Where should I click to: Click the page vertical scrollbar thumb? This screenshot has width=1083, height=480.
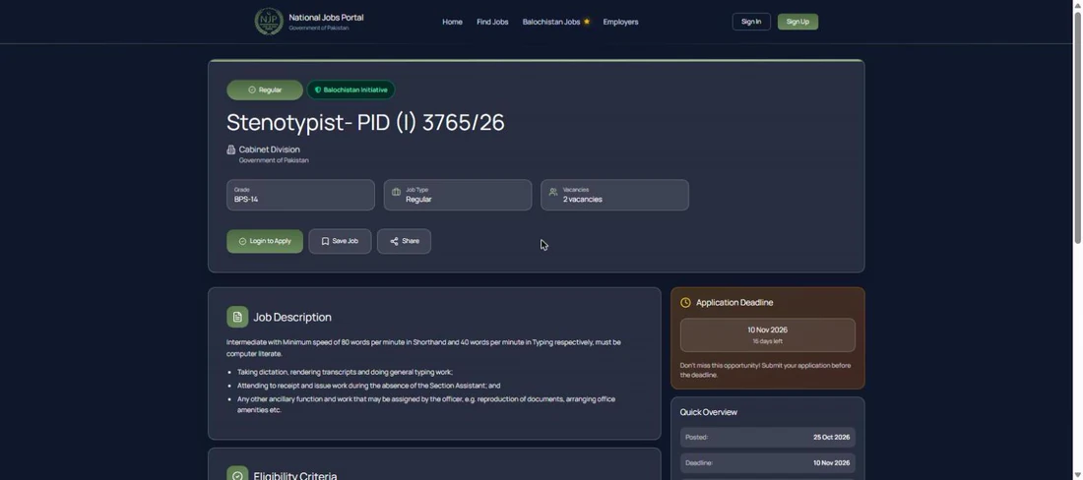pyautogui.click(x=1077, y=126)
